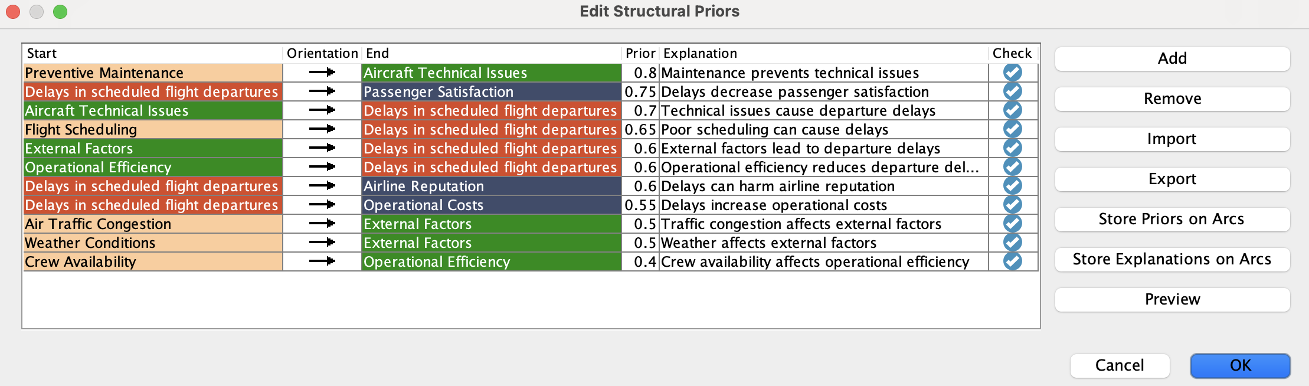Click the orientation arrow for Preventive Maintenance row

tap(322, 73)
